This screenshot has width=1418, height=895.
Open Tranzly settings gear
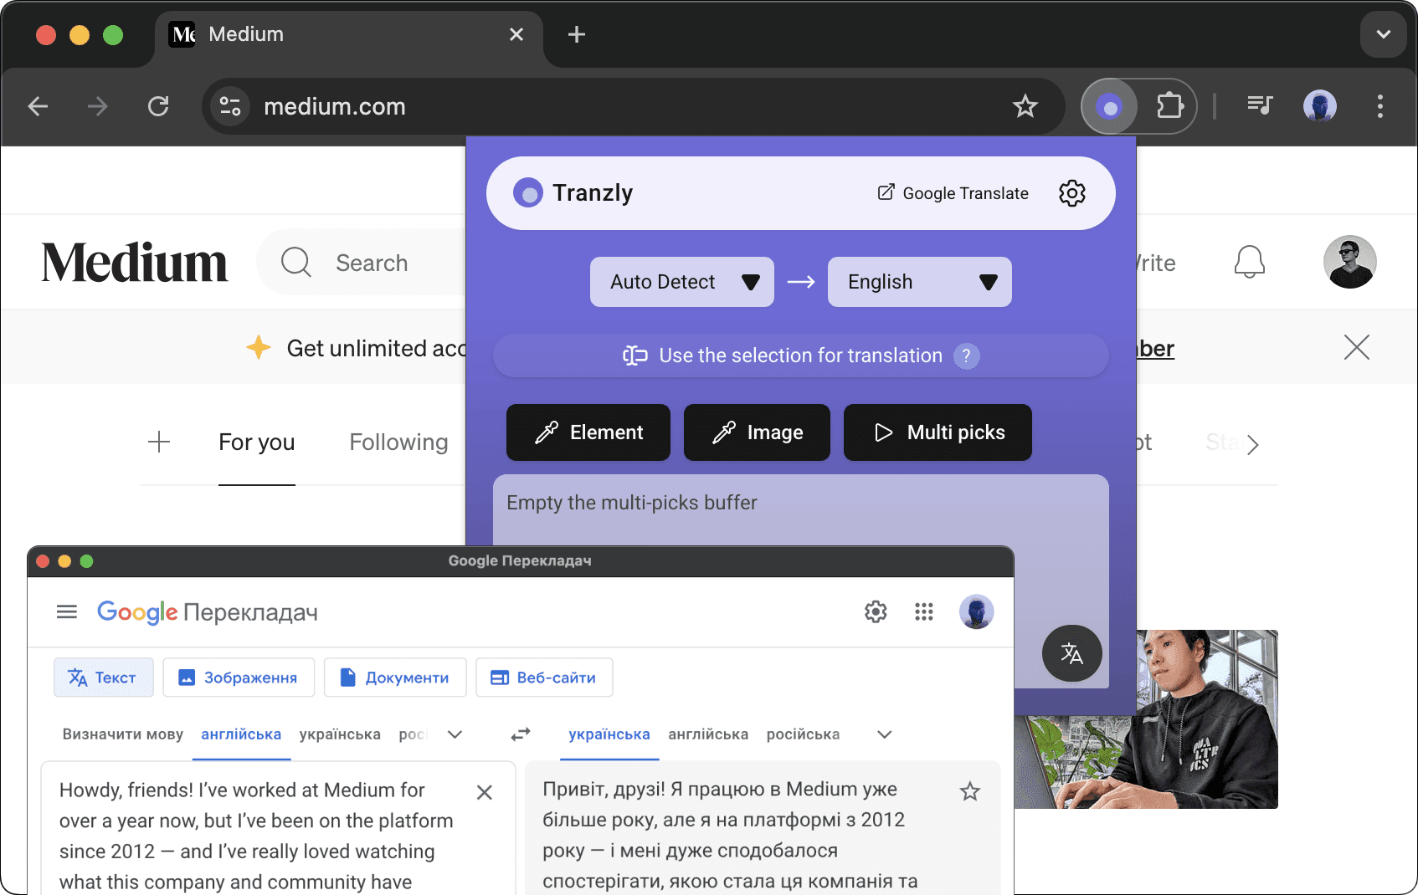[1071, 193]
